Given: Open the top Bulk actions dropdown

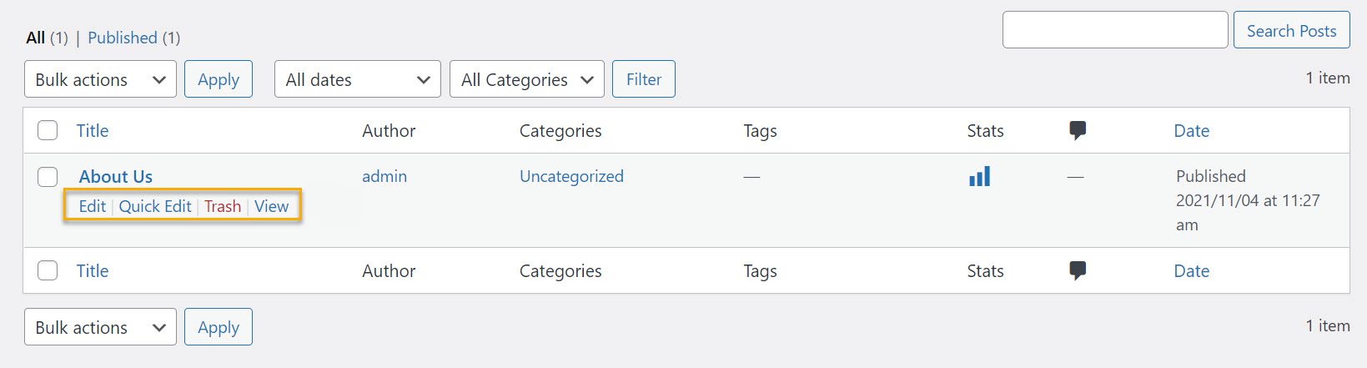Looking at the screenshot, I should click(x=100, y=79).
